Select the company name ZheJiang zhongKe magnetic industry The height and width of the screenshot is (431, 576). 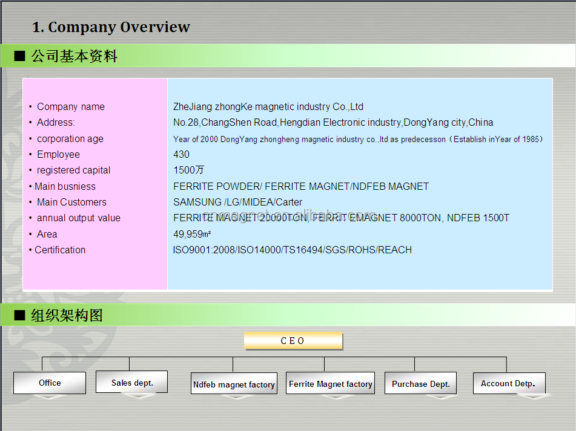(268, 106)
